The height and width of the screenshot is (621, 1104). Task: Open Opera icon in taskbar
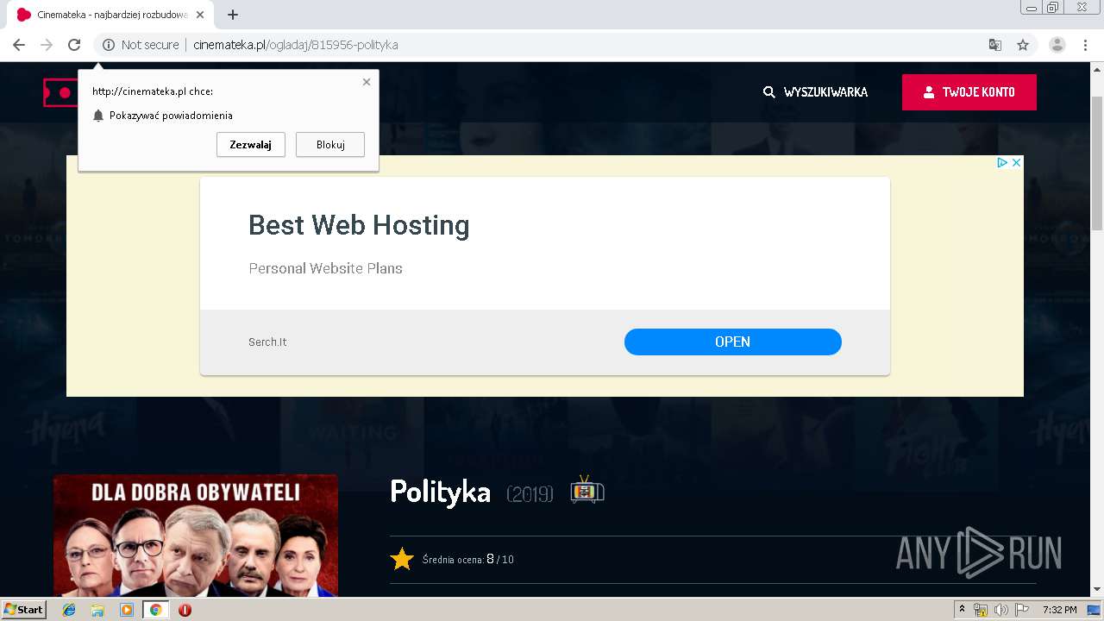185,610
